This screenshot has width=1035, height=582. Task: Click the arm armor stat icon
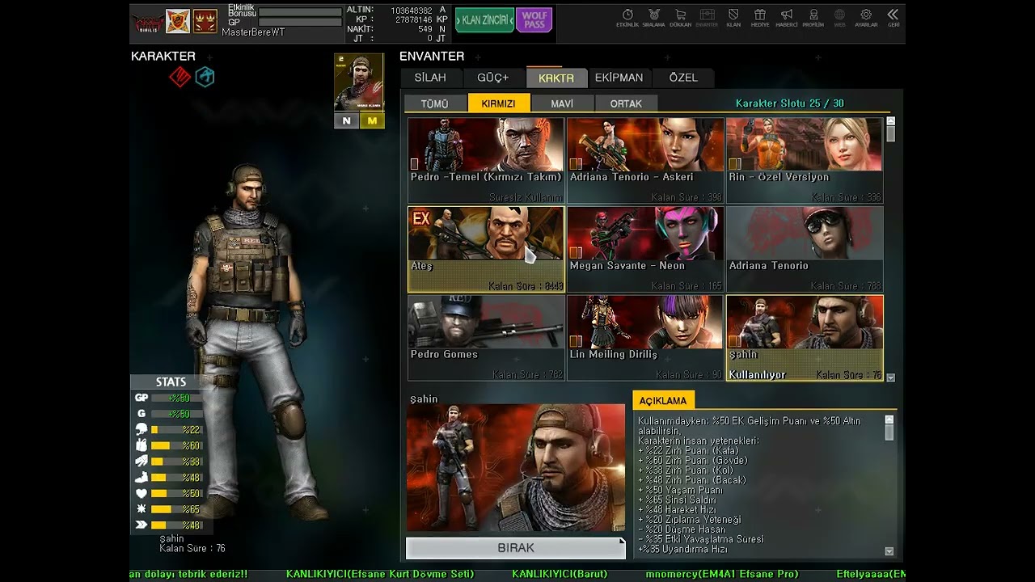click(142, 462)
